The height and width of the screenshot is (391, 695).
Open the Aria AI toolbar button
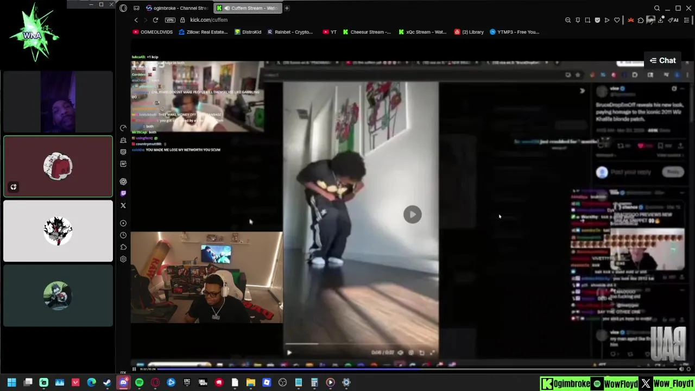click(673, 20)
